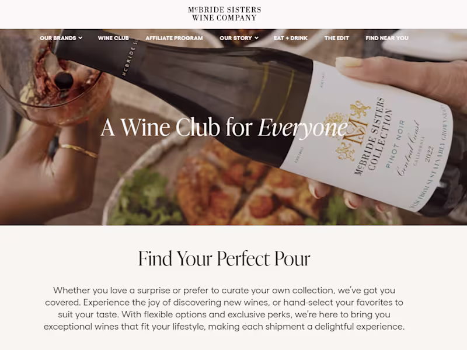Viewport: 467px width, 350px height.
Task: Click the paragraph about flexible options
Action: point(224,309)
